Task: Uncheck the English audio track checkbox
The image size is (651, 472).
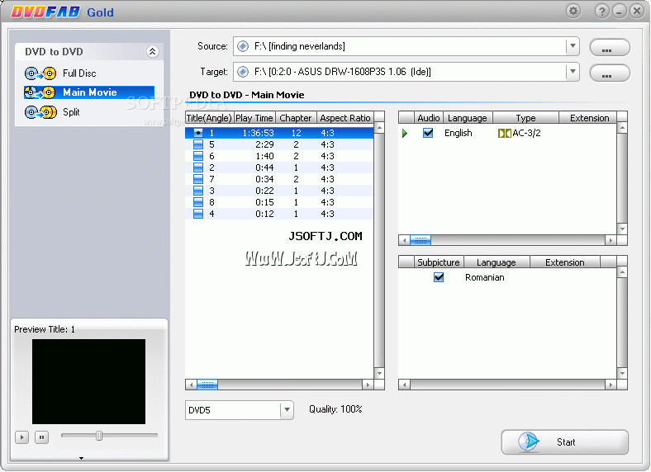Action: tap(428, 133)
